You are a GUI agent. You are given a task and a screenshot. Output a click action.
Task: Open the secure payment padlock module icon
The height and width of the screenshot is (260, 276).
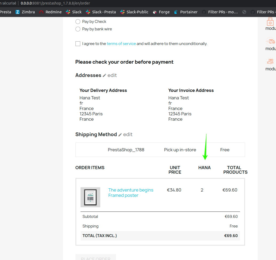click(x=270, y=21)
